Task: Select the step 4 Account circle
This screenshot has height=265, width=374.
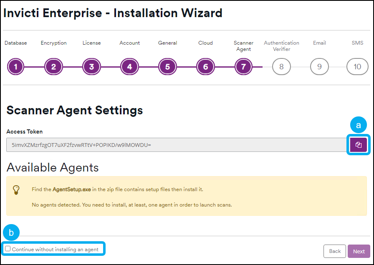Action: point(129,66)
